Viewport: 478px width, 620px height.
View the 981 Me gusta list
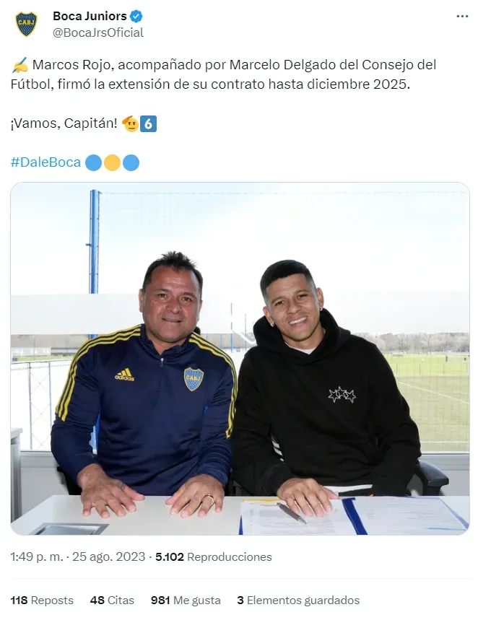click(x=186, y=601)
